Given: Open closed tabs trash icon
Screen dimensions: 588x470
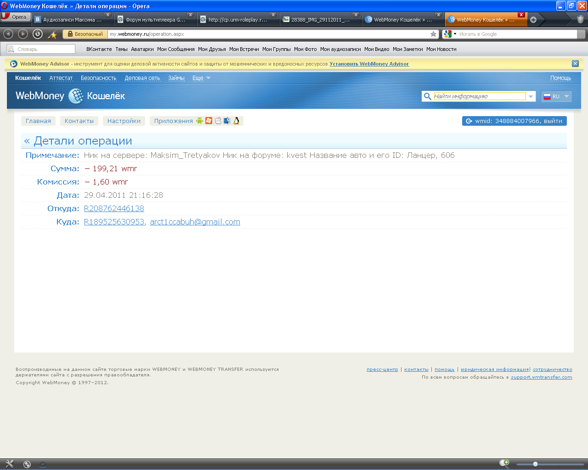Looking at the screenshot, I should pos(580,19).
